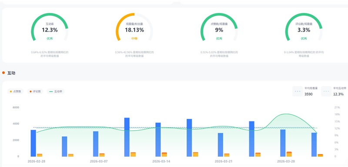Click the blue bar above 2026-03-07
Screen dimensions: 348x167
(96, 144)
